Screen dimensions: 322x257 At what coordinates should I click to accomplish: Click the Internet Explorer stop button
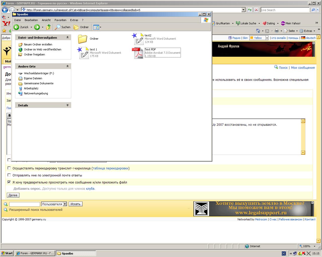(x=256, y=10)
